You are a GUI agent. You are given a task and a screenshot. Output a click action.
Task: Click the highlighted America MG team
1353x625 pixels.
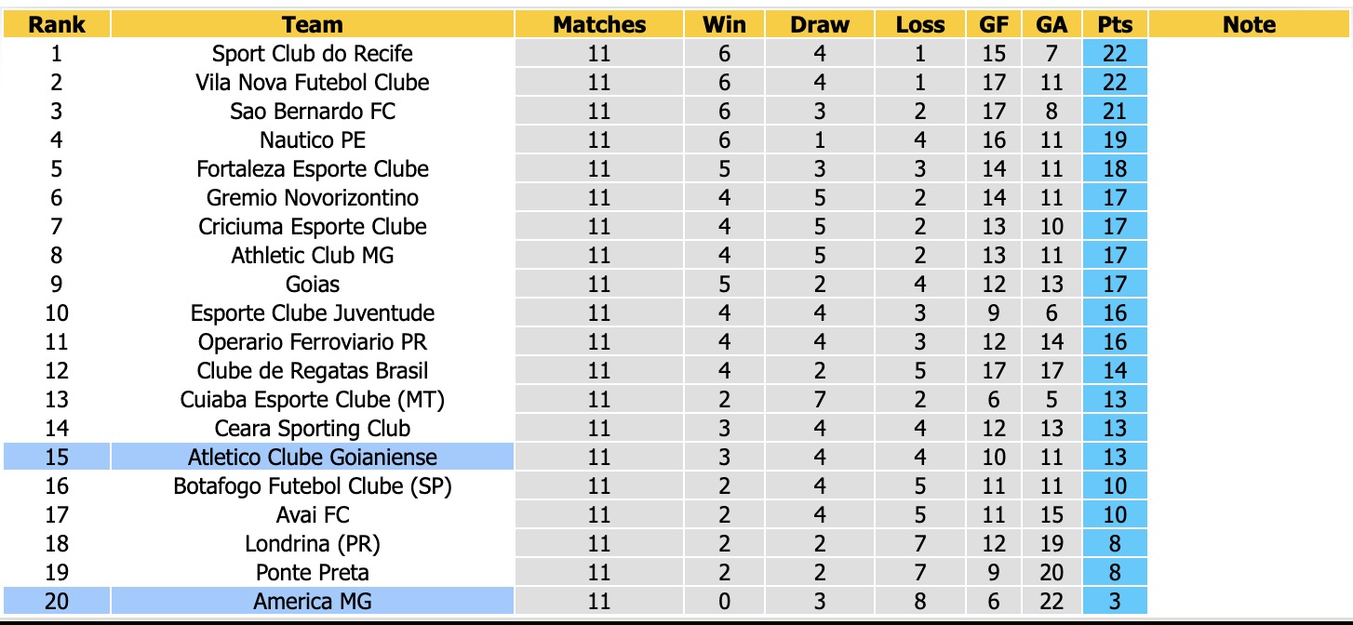[313, 601]
